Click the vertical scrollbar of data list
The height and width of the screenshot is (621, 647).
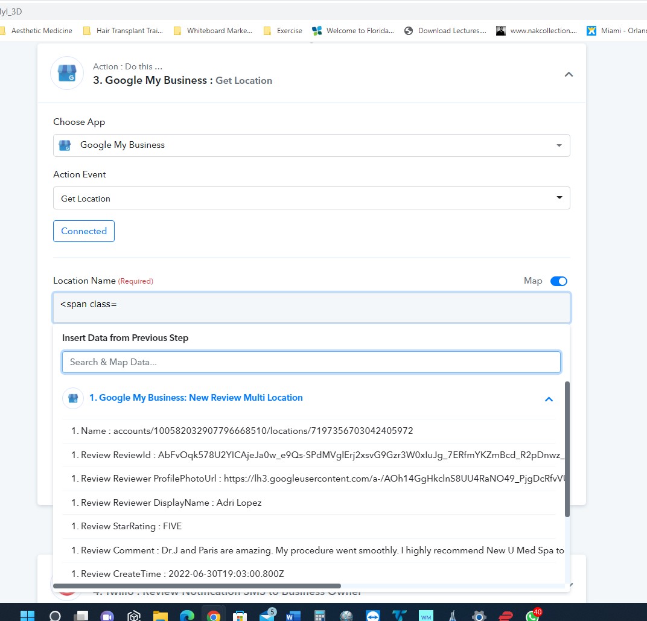point(567,449)
